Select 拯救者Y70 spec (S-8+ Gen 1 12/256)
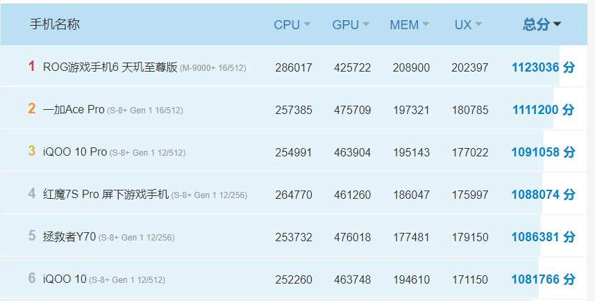Image resolution: width=595 pixels, height=301 pixels. (136, 238)
